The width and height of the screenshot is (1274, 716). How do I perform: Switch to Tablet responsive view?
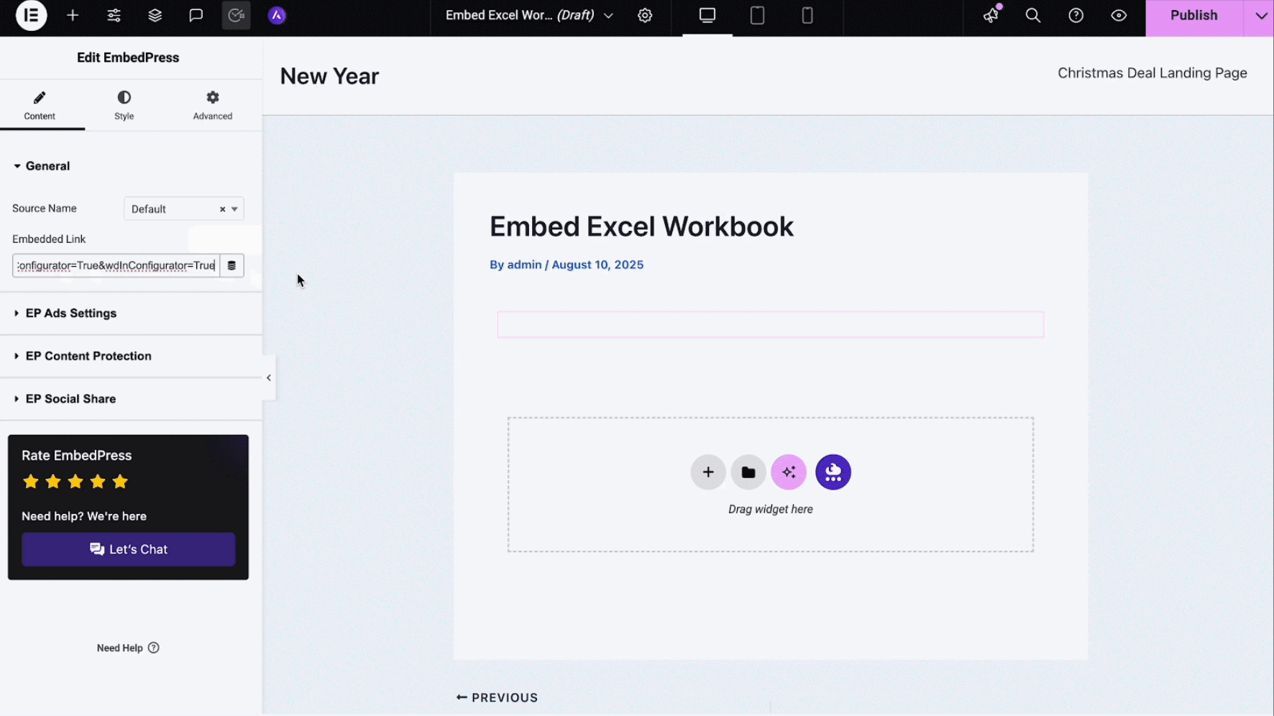757,16
